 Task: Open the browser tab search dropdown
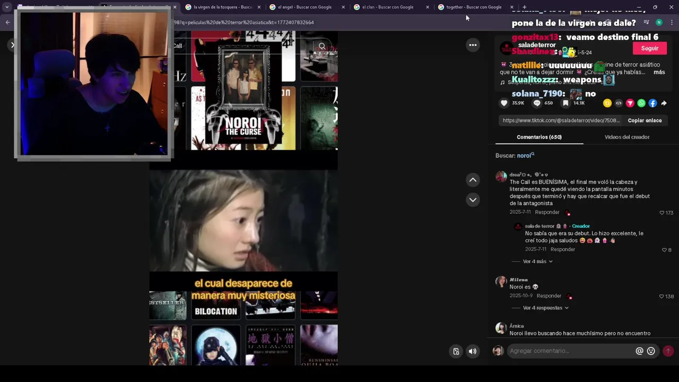click(x=7, y=7)
